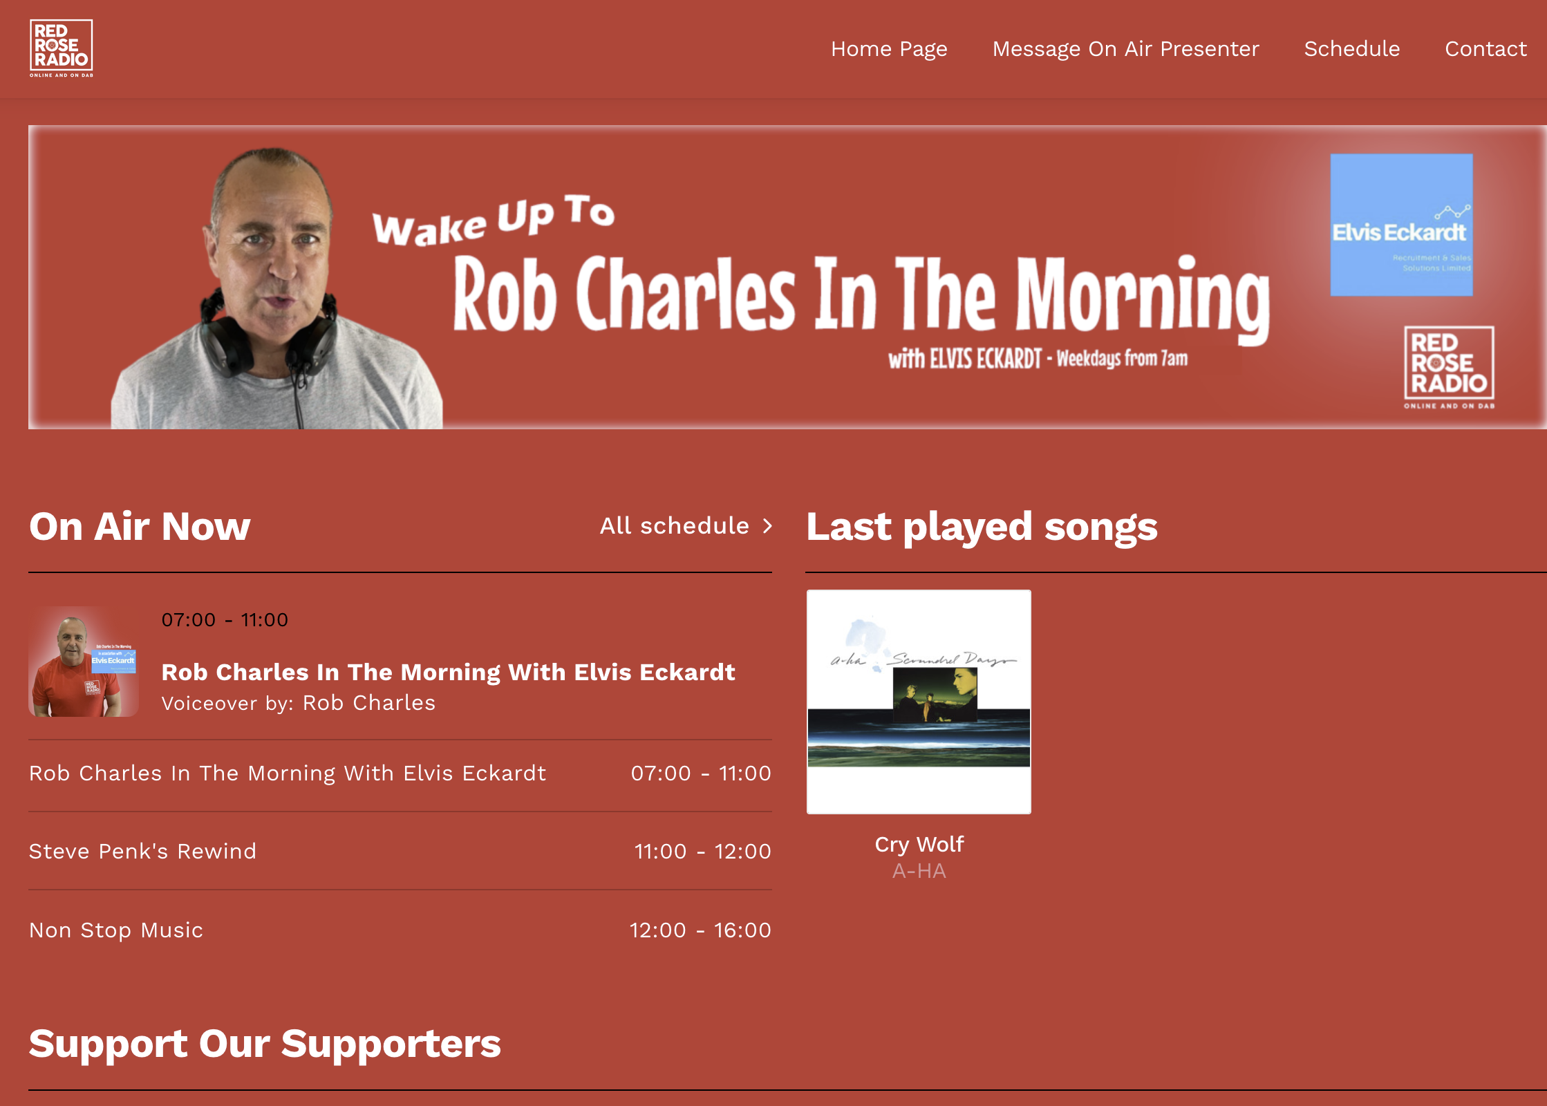Click the Red Rose Radio logo in header
1547x1106 pixels.
[61, 48]
